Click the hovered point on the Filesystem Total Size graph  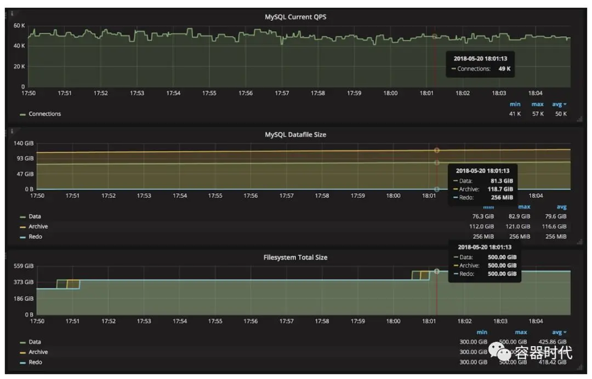(x=436, y=272)
